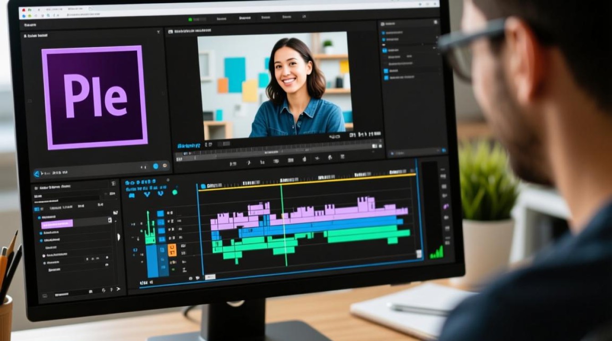Select the purple highlighted row in lower-left panel
The width and height of the screenshot is (612, 341).
(x=57, y=224)
